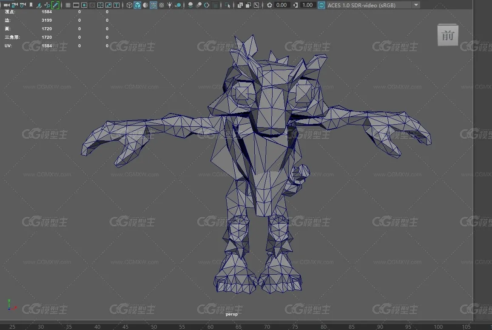492x330 pixels.
Task: Click the 前 view cube face
Action: click(x=448, y=35)
